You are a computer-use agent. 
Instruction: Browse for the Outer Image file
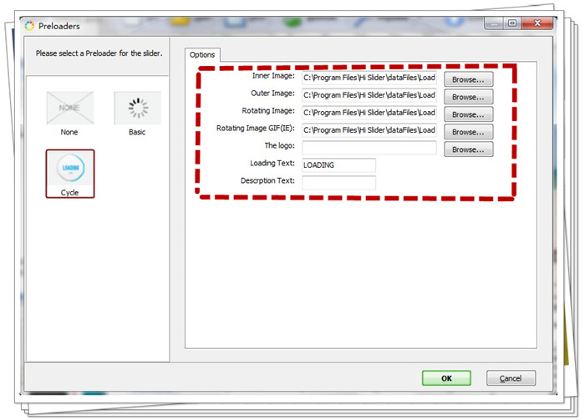pyautogui.click(x=468, y=97)
